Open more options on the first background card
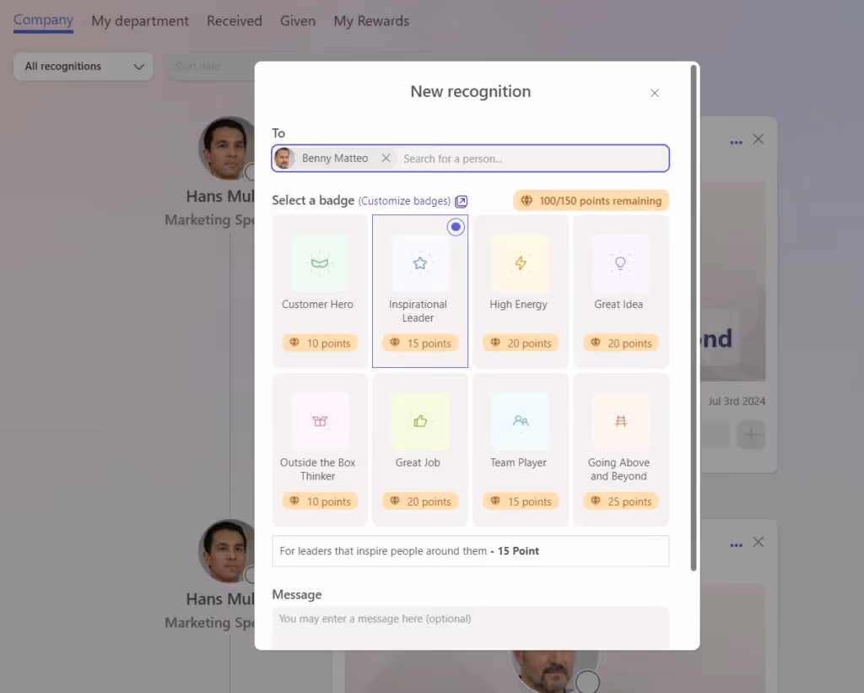The image size is (864, 693). [736, 142]
